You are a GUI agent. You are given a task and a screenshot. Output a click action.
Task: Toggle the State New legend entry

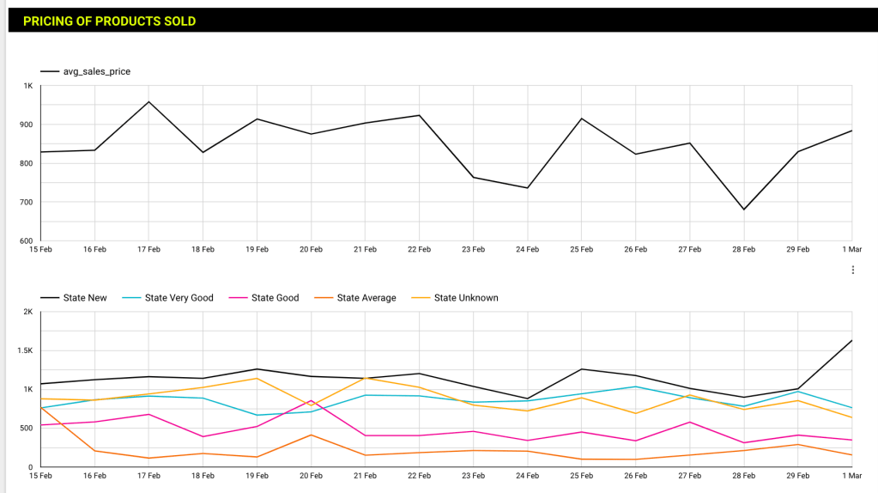tap(84, 298)
